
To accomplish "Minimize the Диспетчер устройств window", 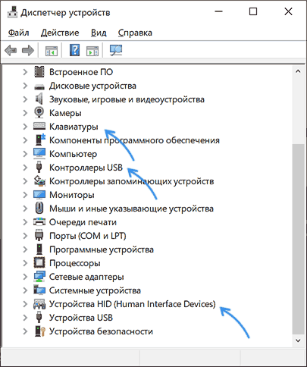I will (x=219, y=11).
